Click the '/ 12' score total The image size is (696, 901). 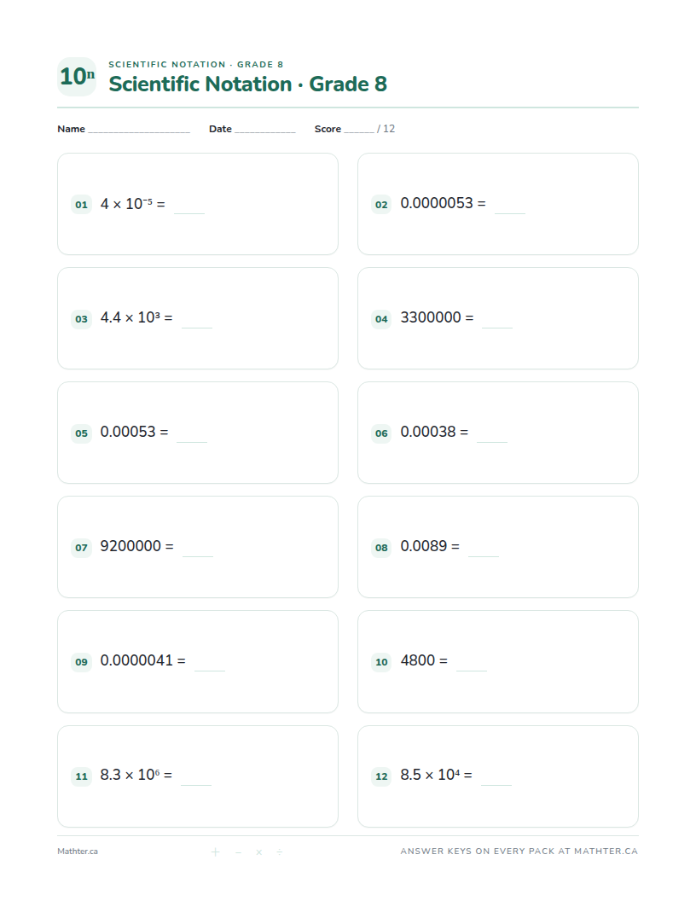386,129
